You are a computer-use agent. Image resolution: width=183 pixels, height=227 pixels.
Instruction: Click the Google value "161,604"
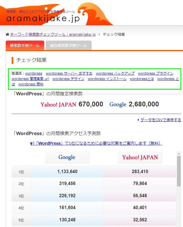point(67,208)
